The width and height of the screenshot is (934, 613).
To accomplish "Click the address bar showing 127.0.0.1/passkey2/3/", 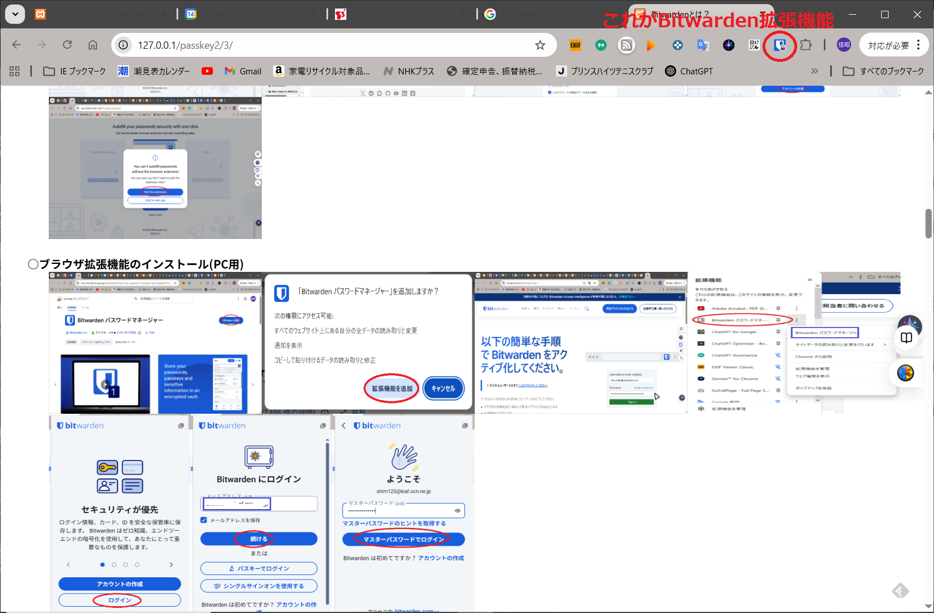I will pyautogui.click(x=329, y=45).
